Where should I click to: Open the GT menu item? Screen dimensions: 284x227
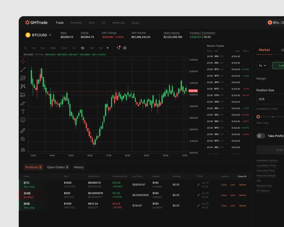(104, 23)
